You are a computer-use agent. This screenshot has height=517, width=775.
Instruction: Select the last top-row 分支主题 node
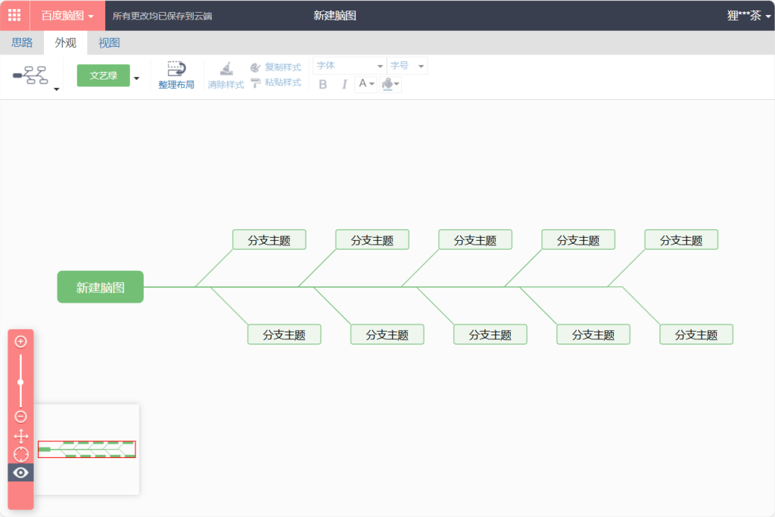point(681,240)
